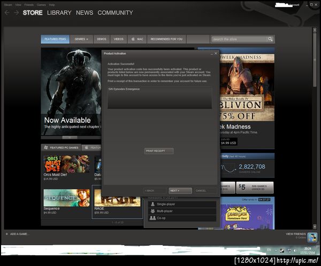This screenshot has height=266, width=321.
Task: Open the taskbar clock
Action: pyautogui.click(x=308, y=251)
